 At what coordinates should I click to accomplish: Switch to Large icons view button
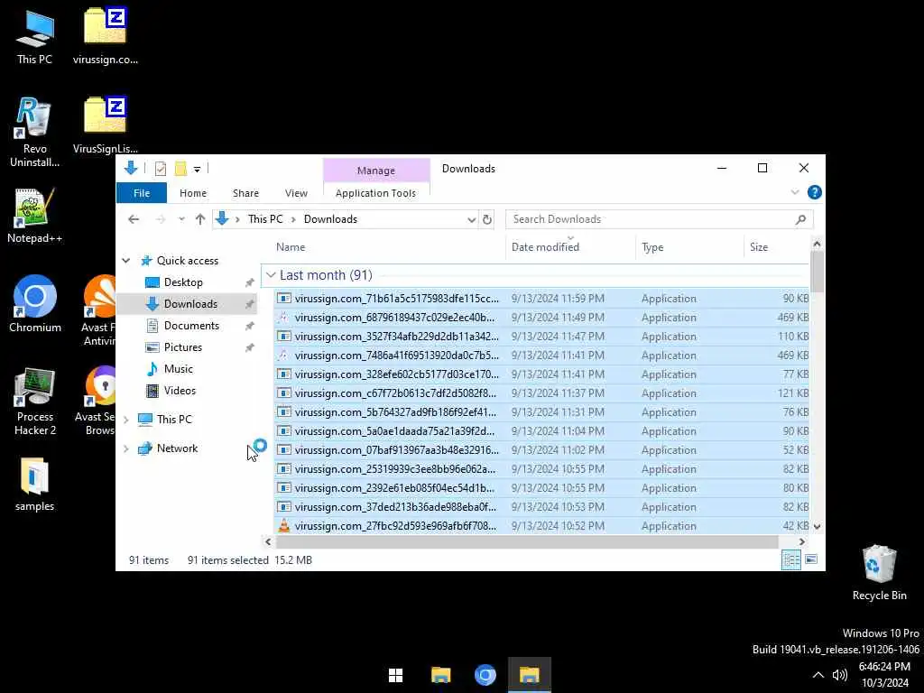[x=811, y=559]
